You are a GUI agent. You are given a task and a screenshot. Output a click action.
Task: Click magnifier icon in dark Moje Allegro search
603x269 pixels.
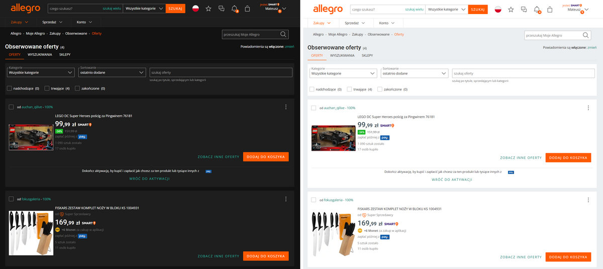(284, 35)
